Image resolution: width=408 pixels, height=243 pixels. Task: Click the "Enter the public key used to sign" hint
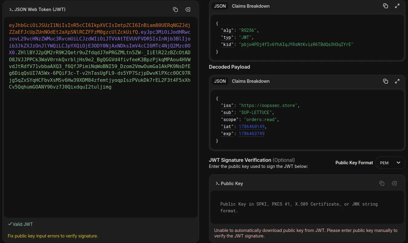click(258, 166)
